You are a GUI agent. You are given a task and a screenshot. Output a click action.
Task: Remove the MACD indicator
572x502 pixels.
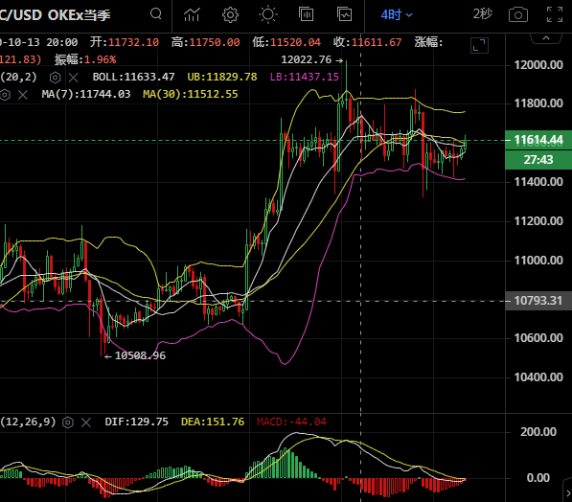coord(86,422)
